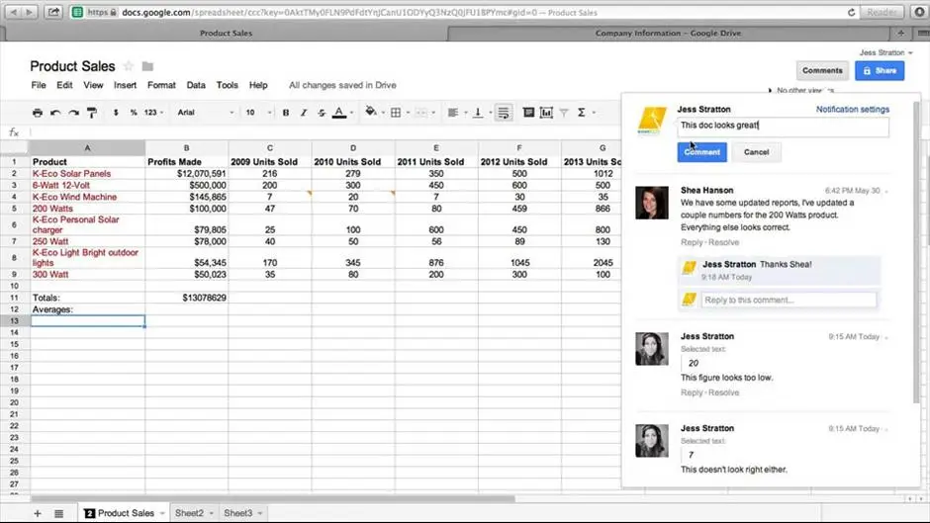Open the File menu
Viewport: 930px width, 523px height.
(39, 85)
